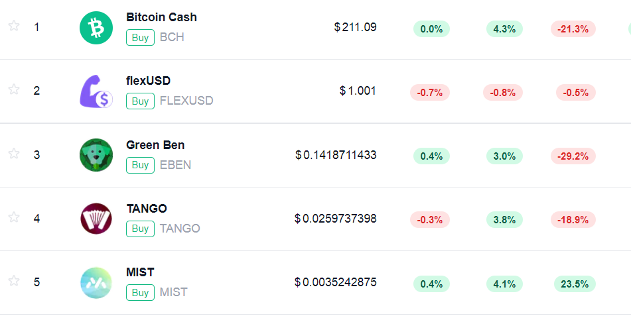Open the flexUSD name link
Screen dimensions: 631x320
coord(148,81)
